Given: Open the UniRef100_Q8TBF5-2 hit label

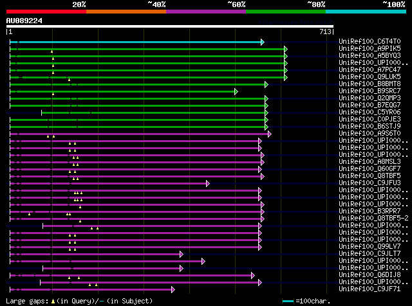Looking at the screenshot, I should click(x=373, y=219).
